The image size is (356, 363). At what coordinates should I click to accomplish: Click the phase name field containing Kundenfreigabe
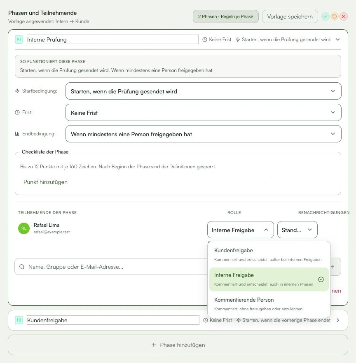point(113,320)
